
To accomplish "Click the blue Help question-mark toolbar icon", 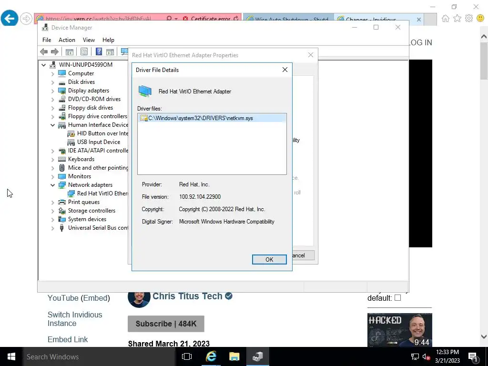I will [99, 51].
